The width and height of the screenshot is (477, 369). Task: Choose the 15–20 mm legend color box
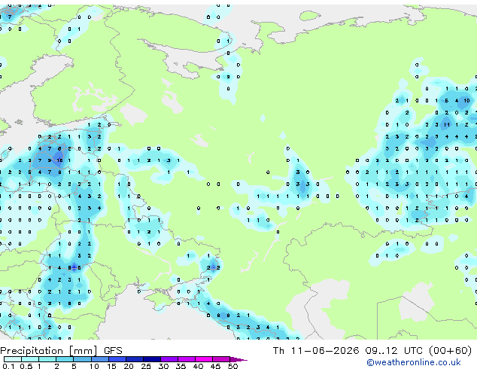point(117,359)
